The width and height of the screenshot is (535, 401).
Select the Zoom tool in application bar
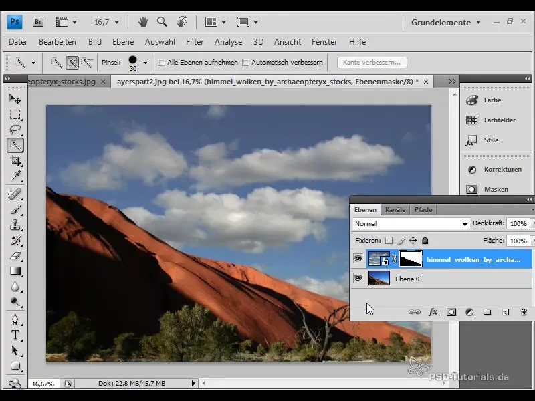point(162,22)
